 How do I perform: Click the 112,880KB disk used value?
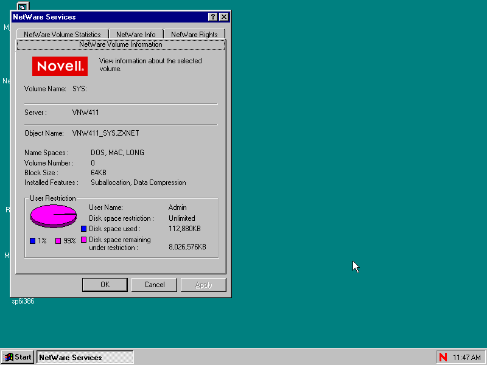coord(184,229)
